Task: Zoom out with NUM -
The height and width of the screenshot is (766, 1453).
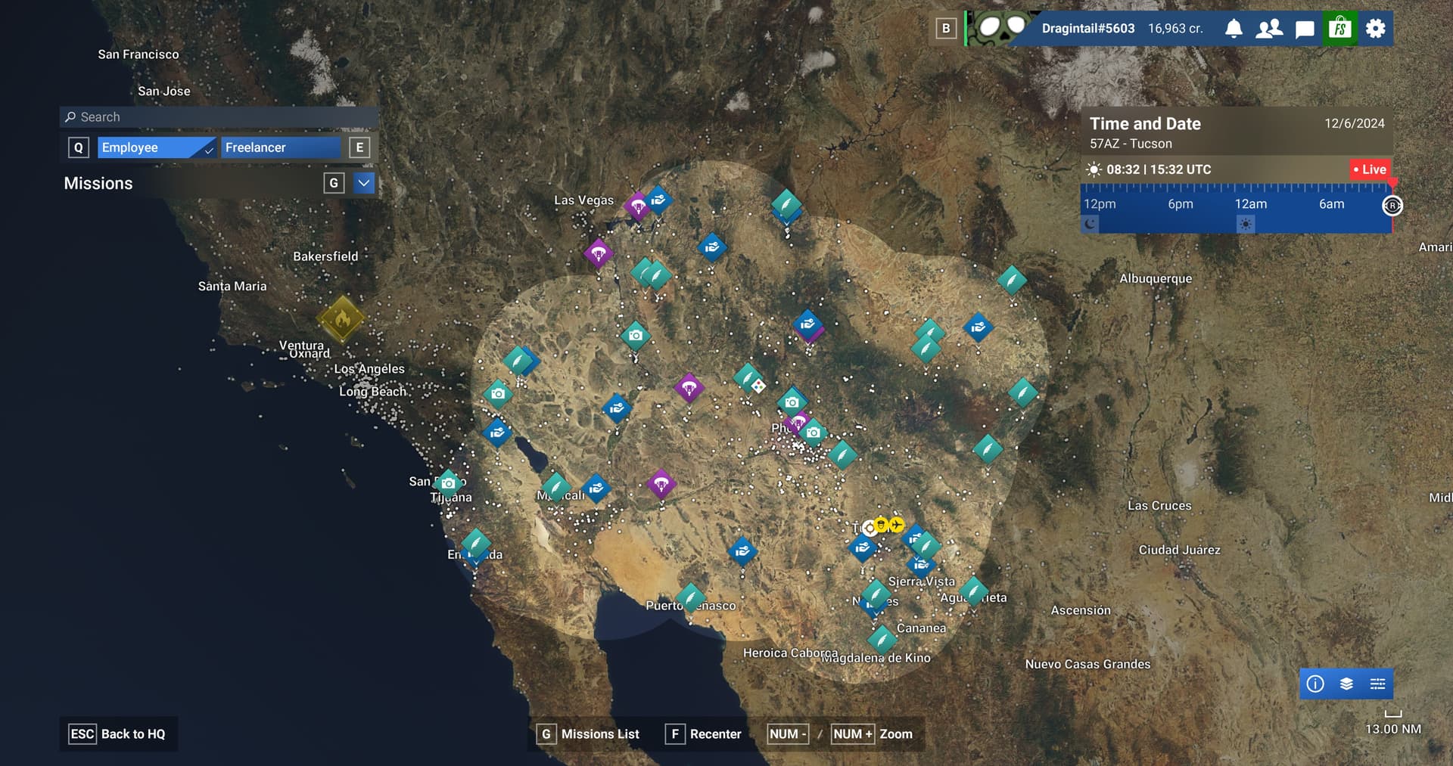Action: [x=788, y=734]
